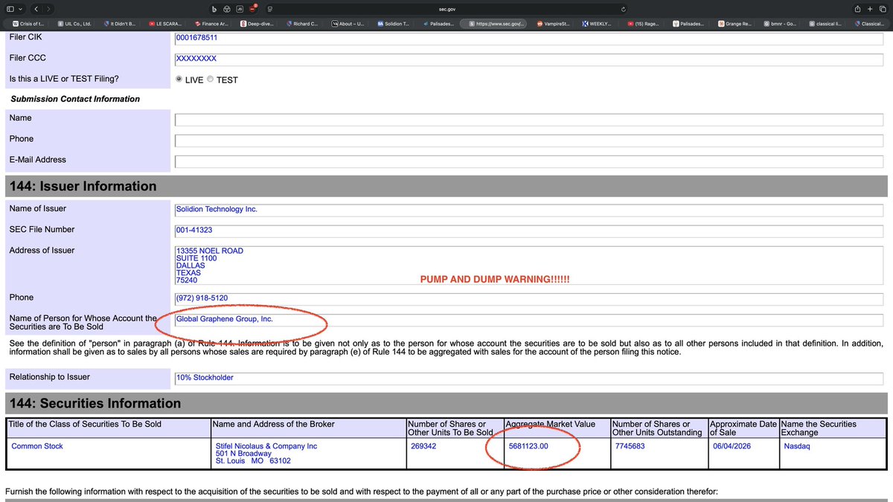The height and width of the screenshot is (502, 893).
Task: Switch to the 'Deep-dive...' tab
Action: 257,24
